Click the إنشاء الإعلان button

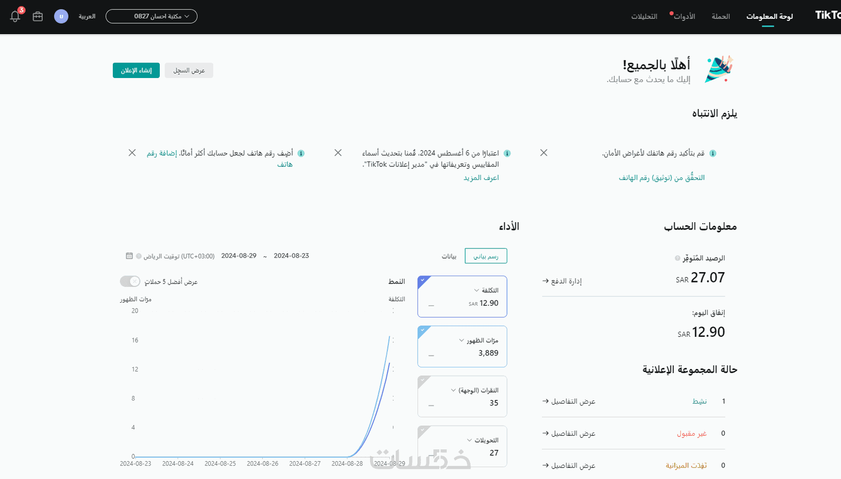pos(136,70)
